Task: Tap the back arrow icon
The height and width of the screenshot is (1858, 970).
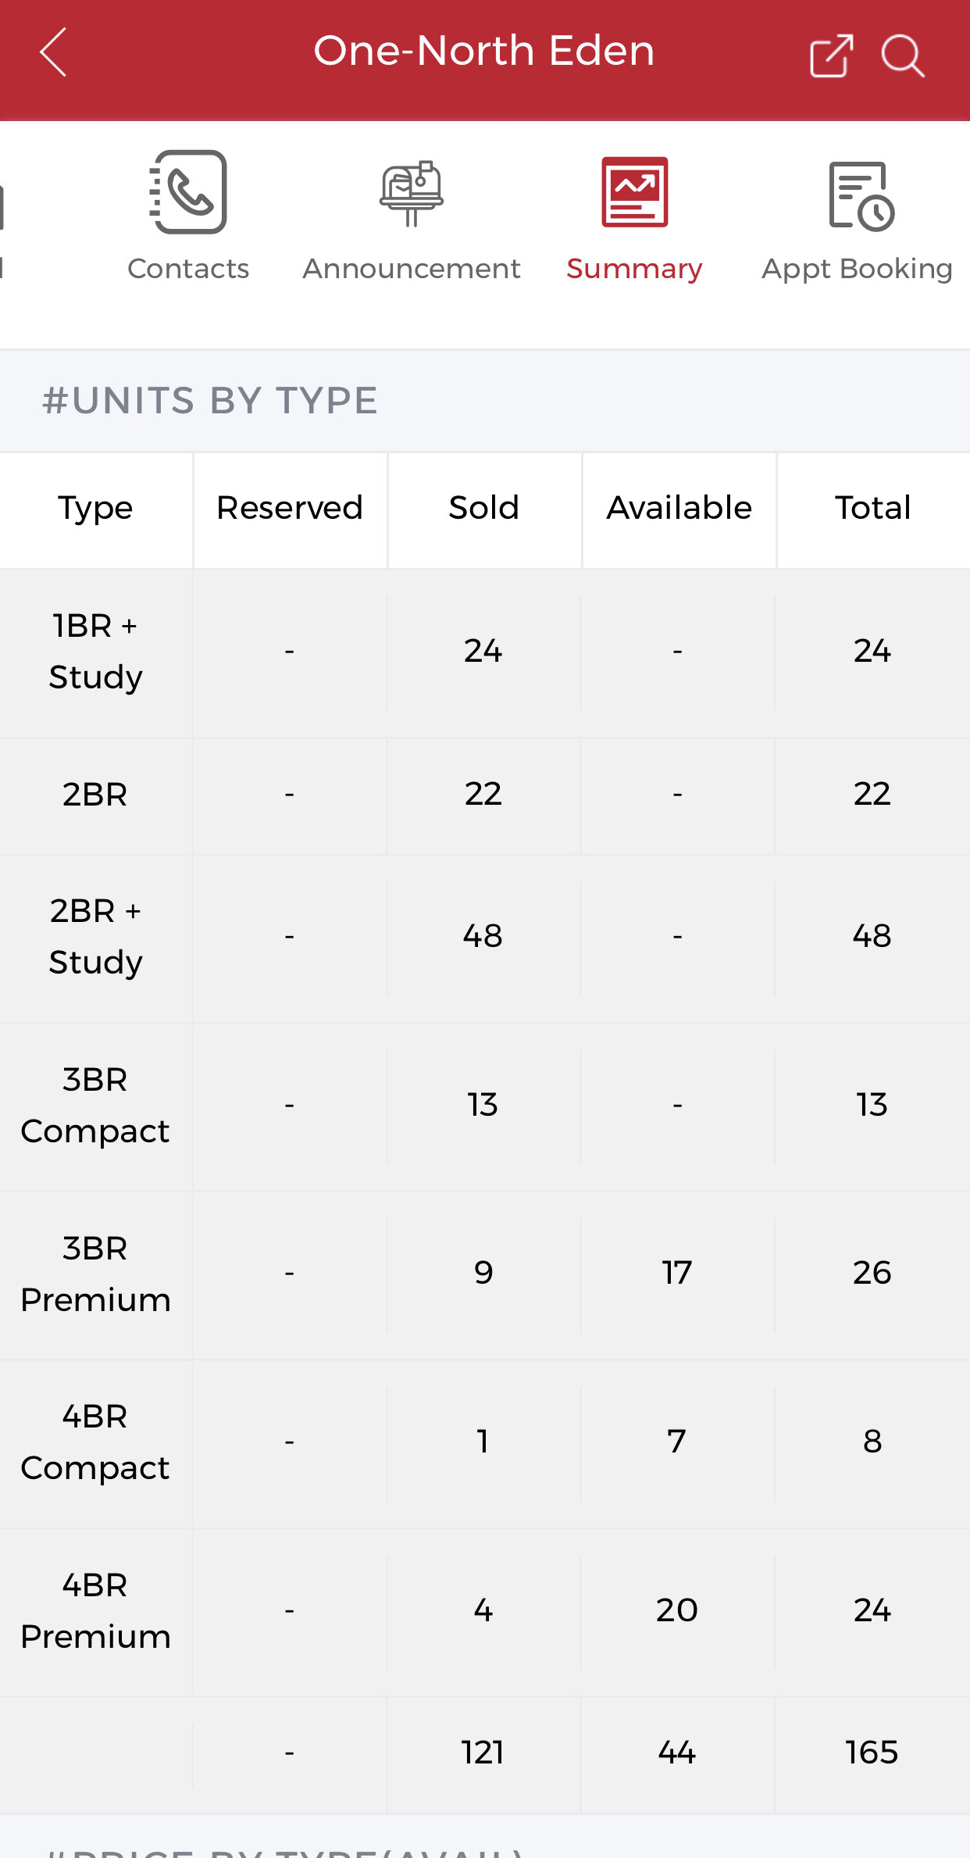Action: (x=53, y=52)
